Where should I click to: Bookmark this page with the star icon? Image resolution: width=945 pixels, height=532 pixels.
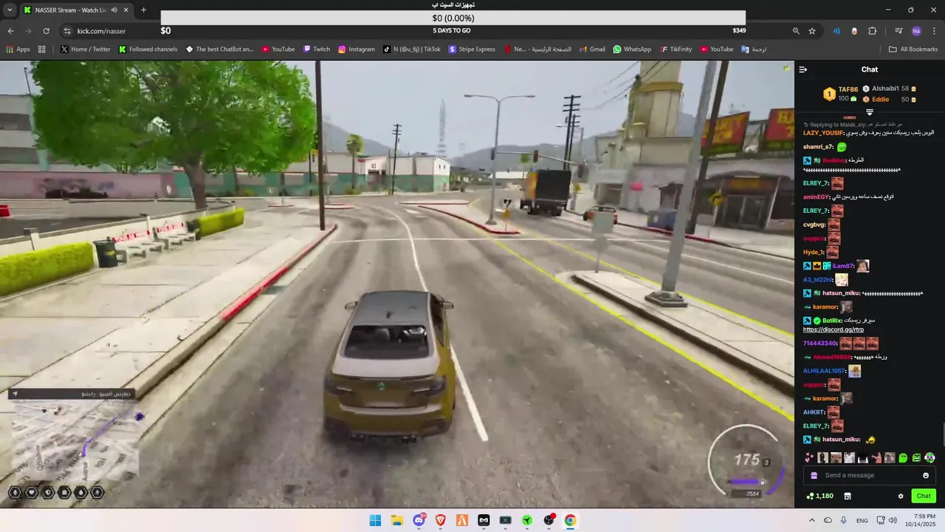click(812, 31)
